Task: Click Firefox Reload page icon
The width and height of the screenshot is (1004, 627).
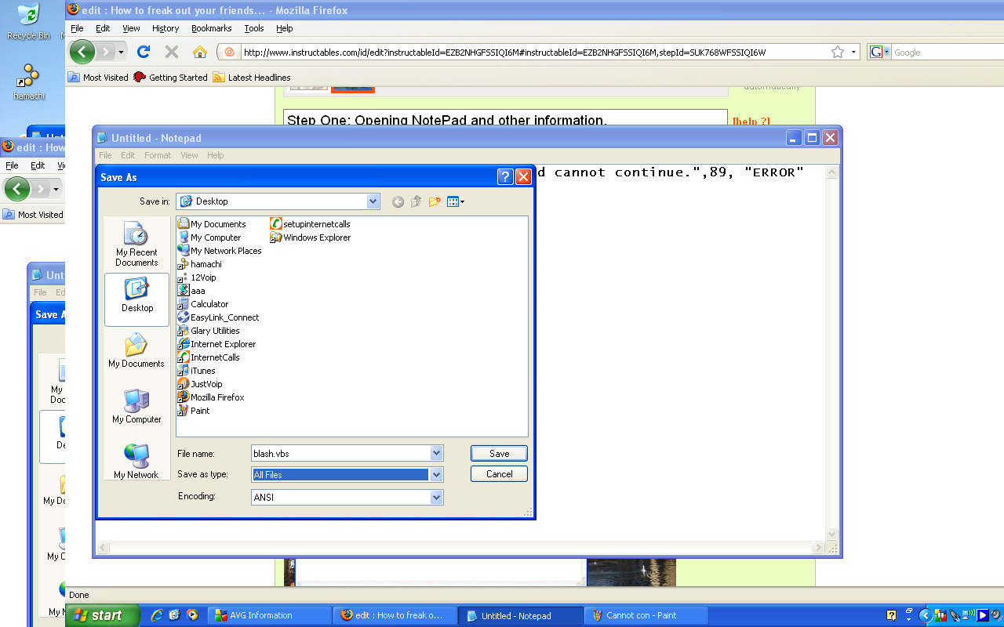Action: tap(143, 53)
